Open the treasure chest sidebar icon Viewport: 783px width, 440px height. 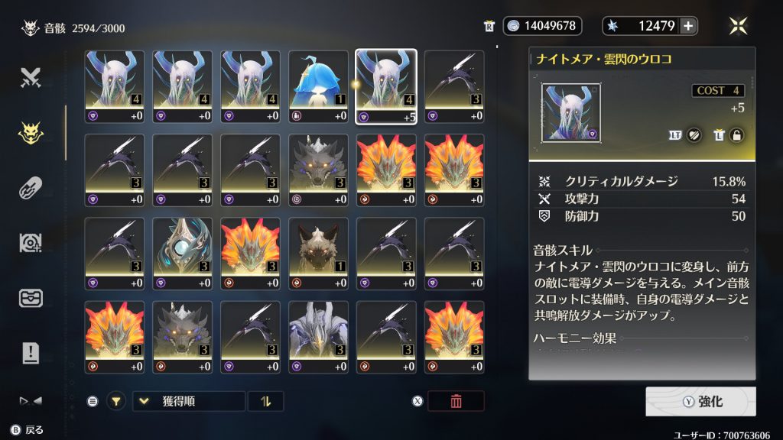click(31, 298)
